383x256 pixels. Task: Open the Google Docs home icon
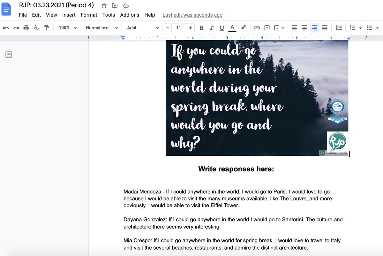pyautogui.click(x=6, y=9)
